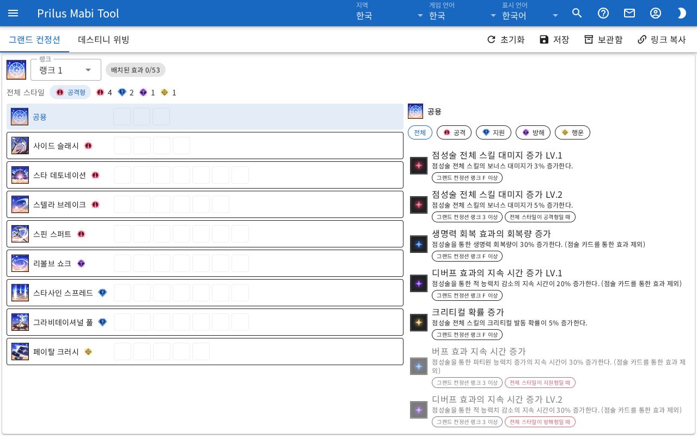Click the 사이드 슬래시 skill icon
Screen dimensions: 697x436
click(x=20, y=146)
